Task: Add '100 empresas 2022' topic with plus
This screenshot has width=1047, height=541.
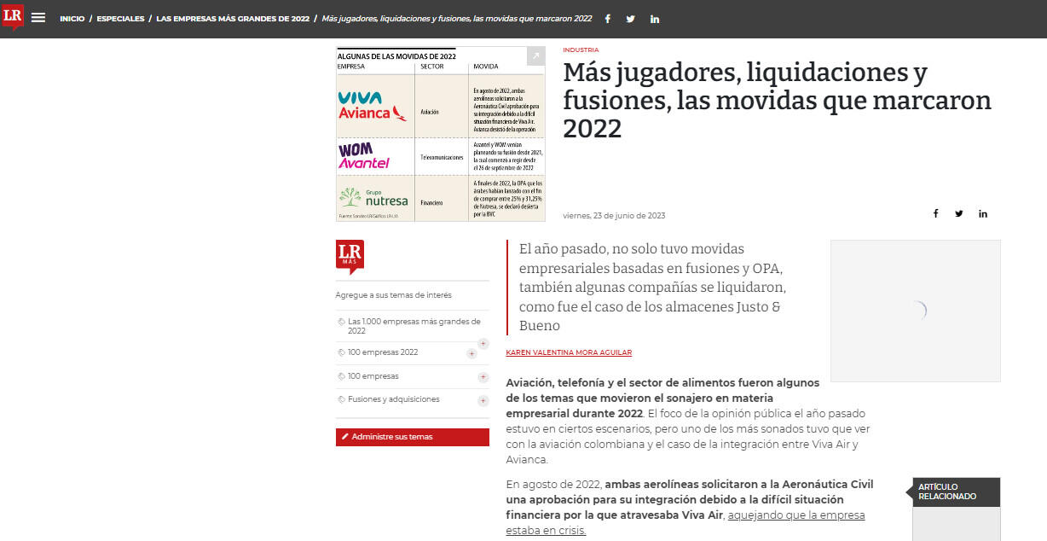Action: click(x=471, y=353)
